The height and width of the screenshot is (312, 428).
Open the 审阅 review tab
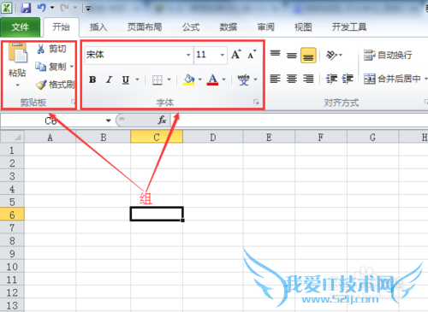[x=266, y=27]
